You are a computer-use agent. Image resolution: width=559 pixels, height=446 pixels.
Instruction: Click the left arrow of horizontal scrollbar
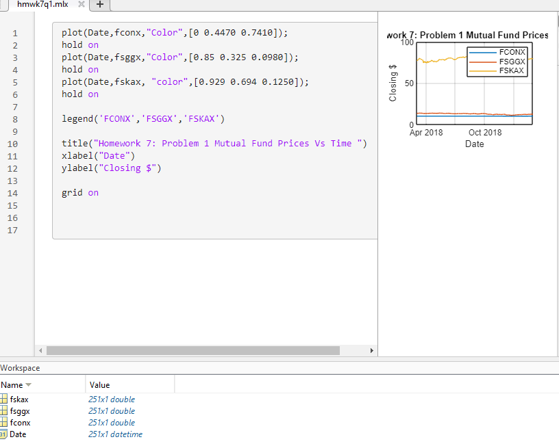40,351
